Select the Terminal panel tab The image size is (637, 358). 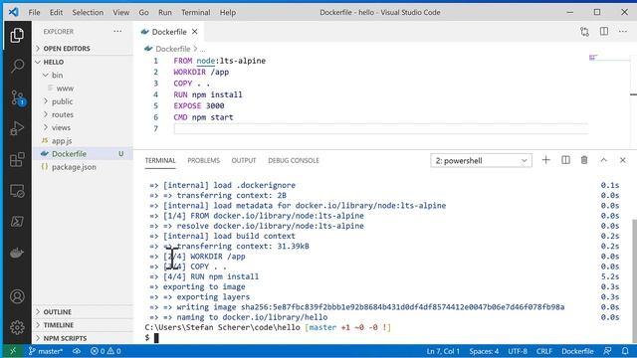point(160,161)
